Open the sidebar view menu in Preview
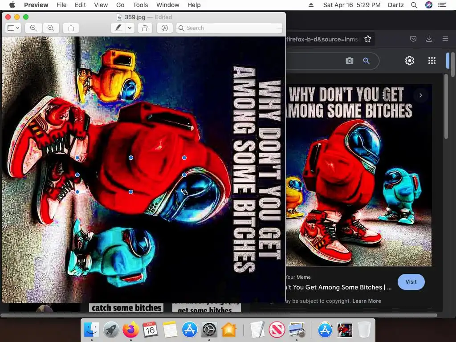 pyautogui.click(x=13, y=28)
